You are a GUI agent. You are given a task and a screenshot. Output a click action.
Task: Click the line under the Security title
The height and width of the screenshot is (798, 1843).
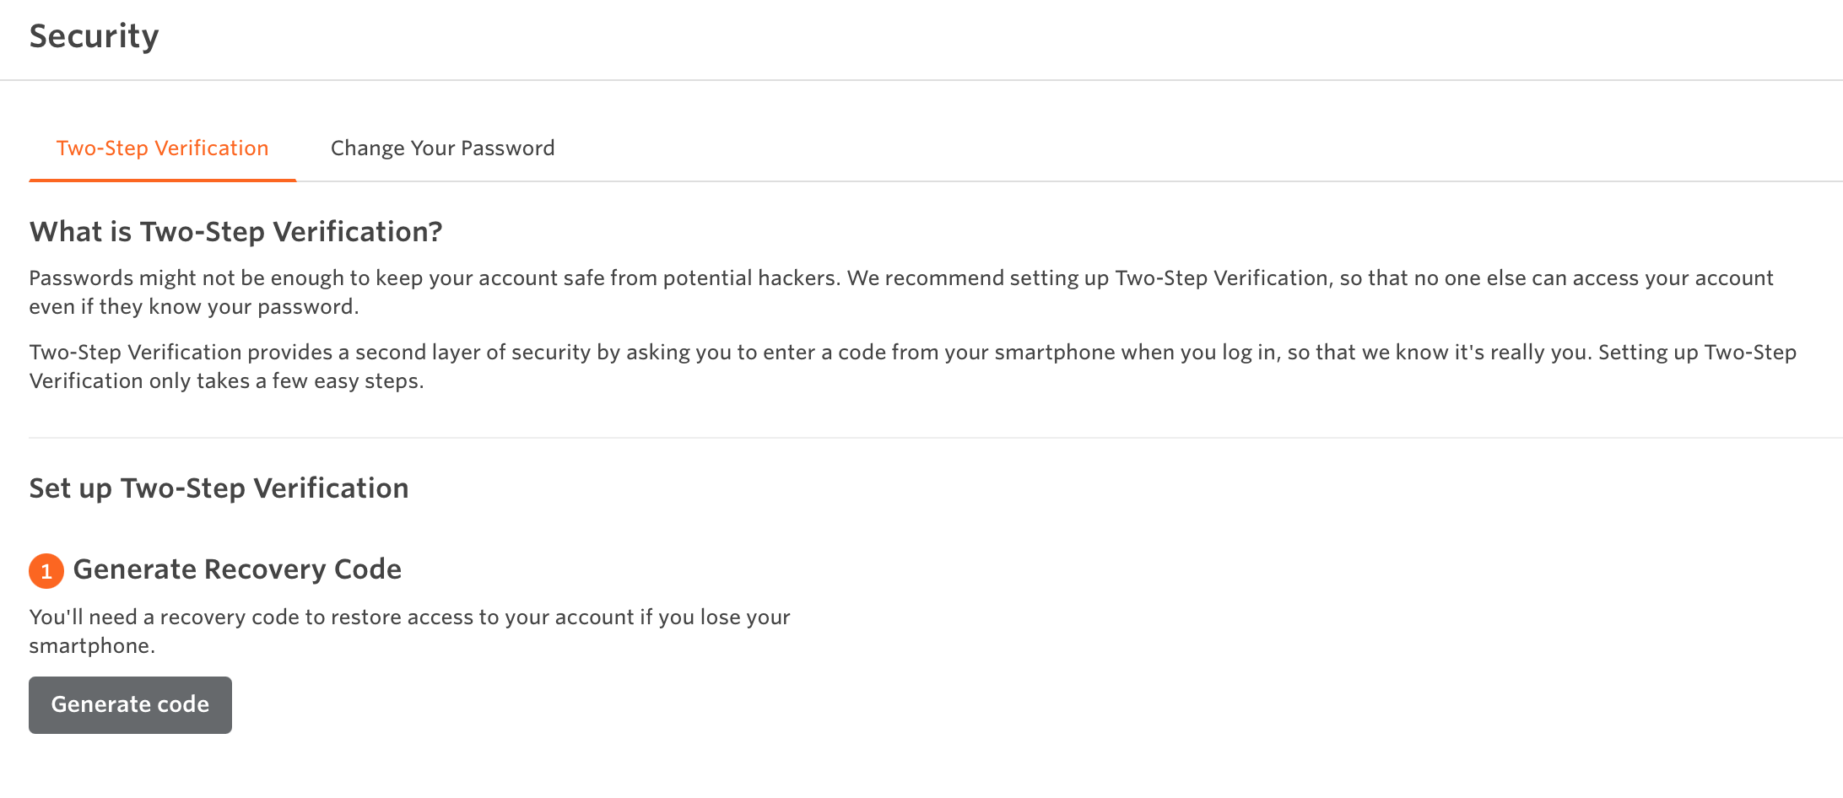point(920,82)
